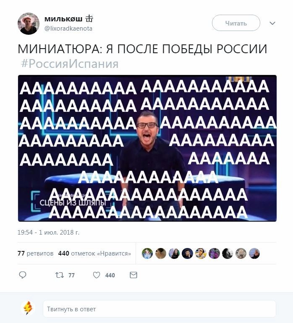
Task: Open tweet timestamp 19:54 - 1 июл. 2018
Action: (49, 233)
